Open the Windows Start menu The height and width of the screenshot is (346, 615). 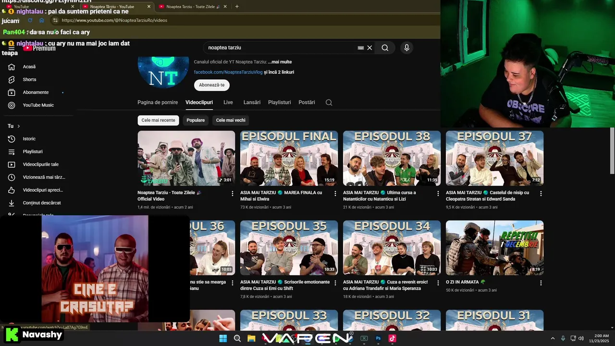(223, 338)
